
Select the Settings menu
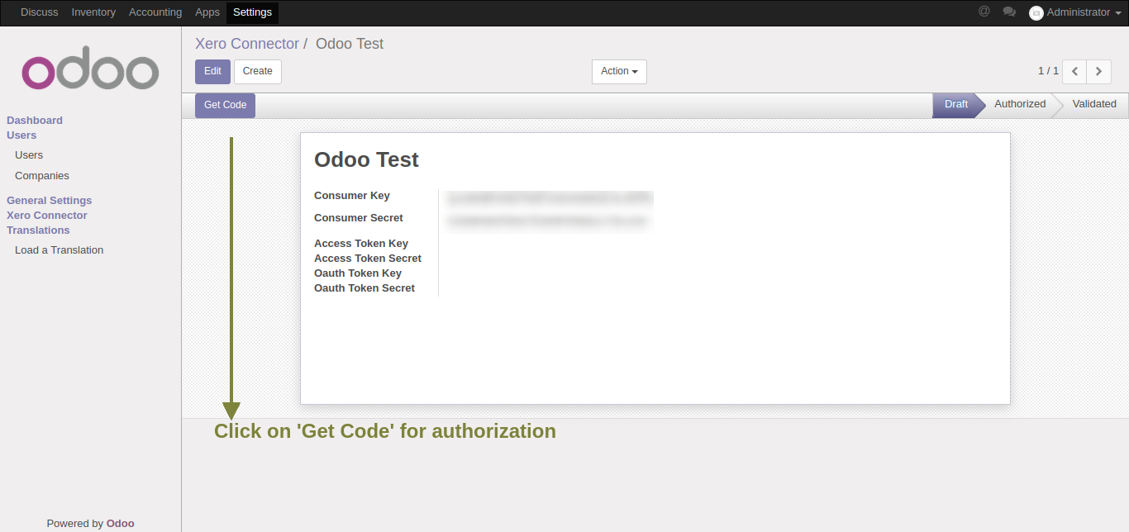click(252, 12)
